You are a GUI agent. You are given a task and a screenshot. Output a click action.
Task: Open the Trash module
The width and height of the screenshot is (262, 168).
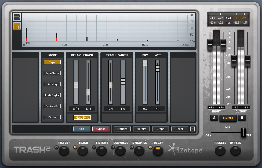pos(83,151)
